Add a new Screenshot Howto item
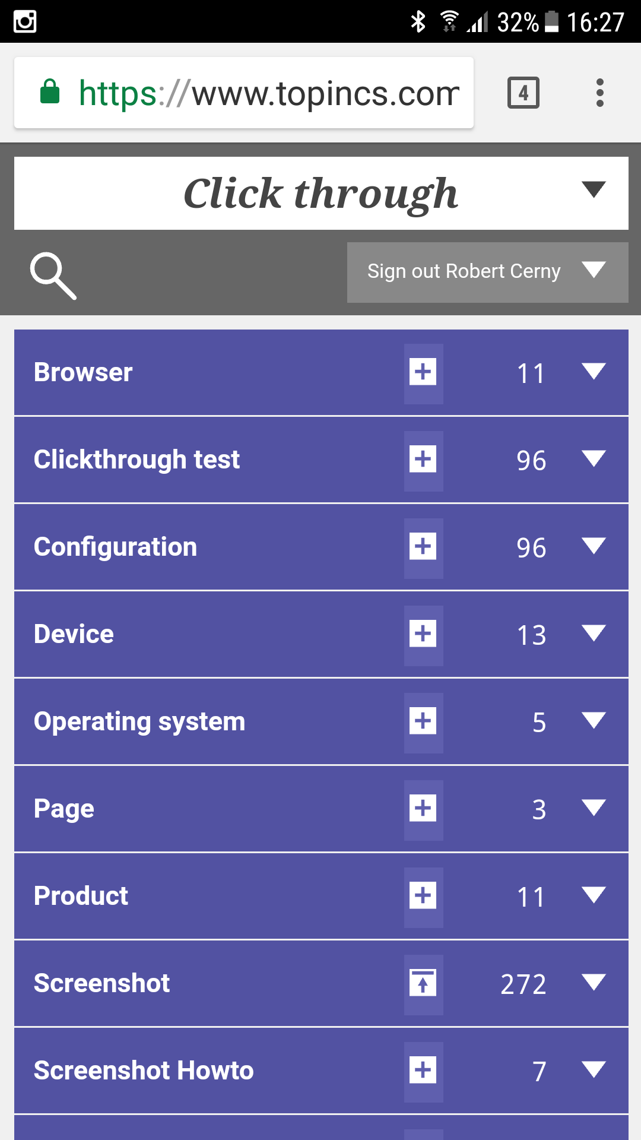The width and height of the screenshot is (641, 1140). [x=423, y=1071]
